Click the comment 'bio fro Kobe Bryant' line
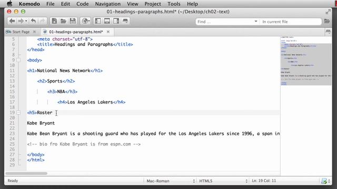Image resolution: width=337 pixels, height=189 pixels. tap(84, 144)
